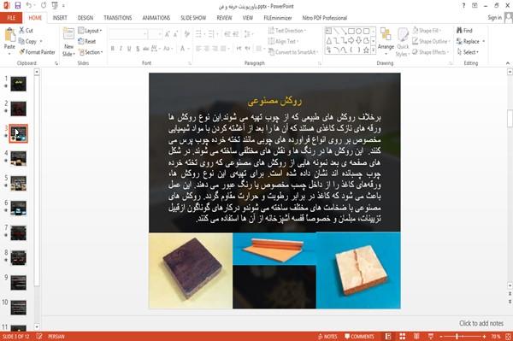Screen dimensions: 513x341
Task: Click Reset slide button
Action: 87,42
